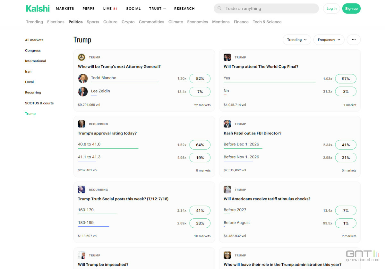
Task: Click the 64% button for 40.8 to 41.0
Action: (x=200, y=145)
